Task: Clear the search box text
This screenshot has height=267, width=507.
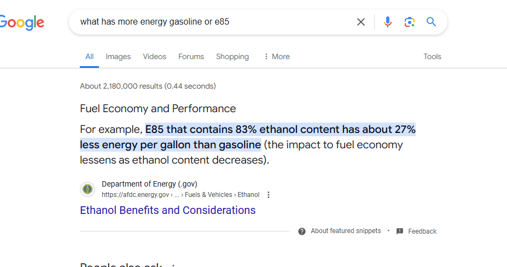Action: point(361,22)
